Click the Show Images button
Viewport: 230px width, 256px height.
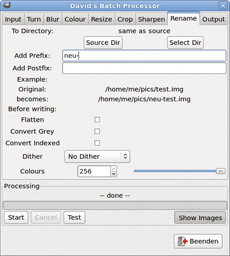pos(200,217)
